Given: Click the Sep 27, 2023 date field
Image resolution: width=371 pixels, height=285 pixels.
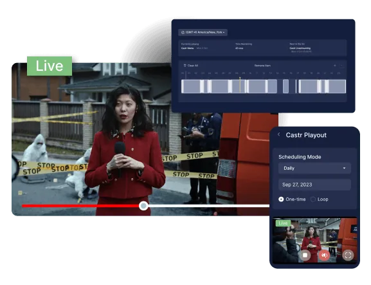Looking at the screenshot, I should coord(314,185).
